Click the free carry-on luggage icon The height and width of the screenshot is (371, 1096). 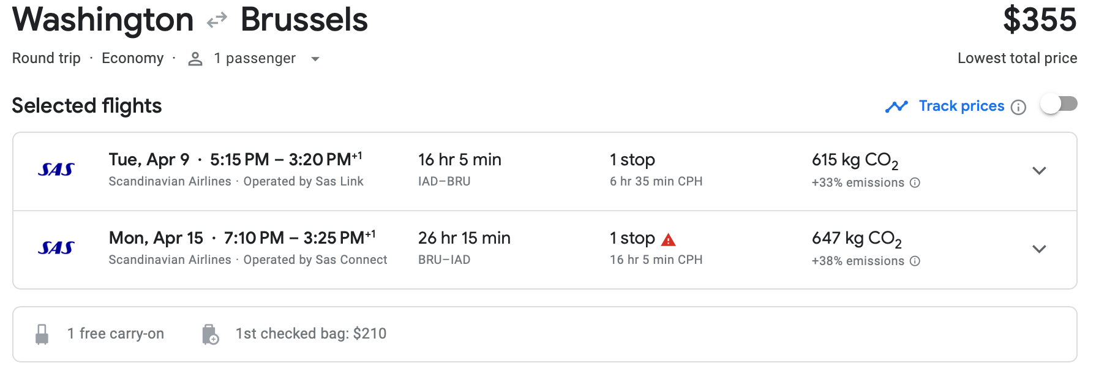tap(42, 334)
